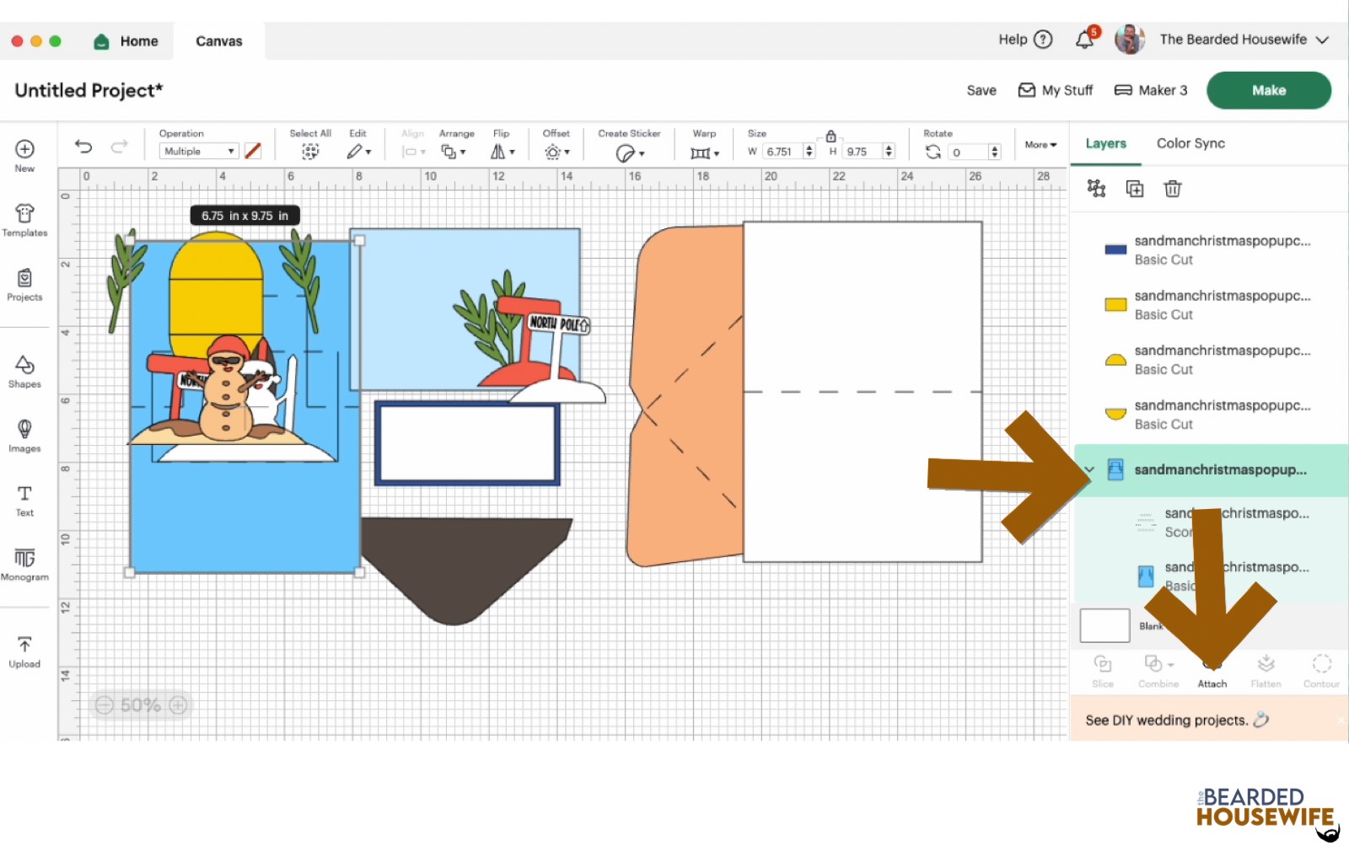This screenshot has height=857, width=1349.
Task: Delete the layer with the trash icon
Action: tap(1173, 189)
